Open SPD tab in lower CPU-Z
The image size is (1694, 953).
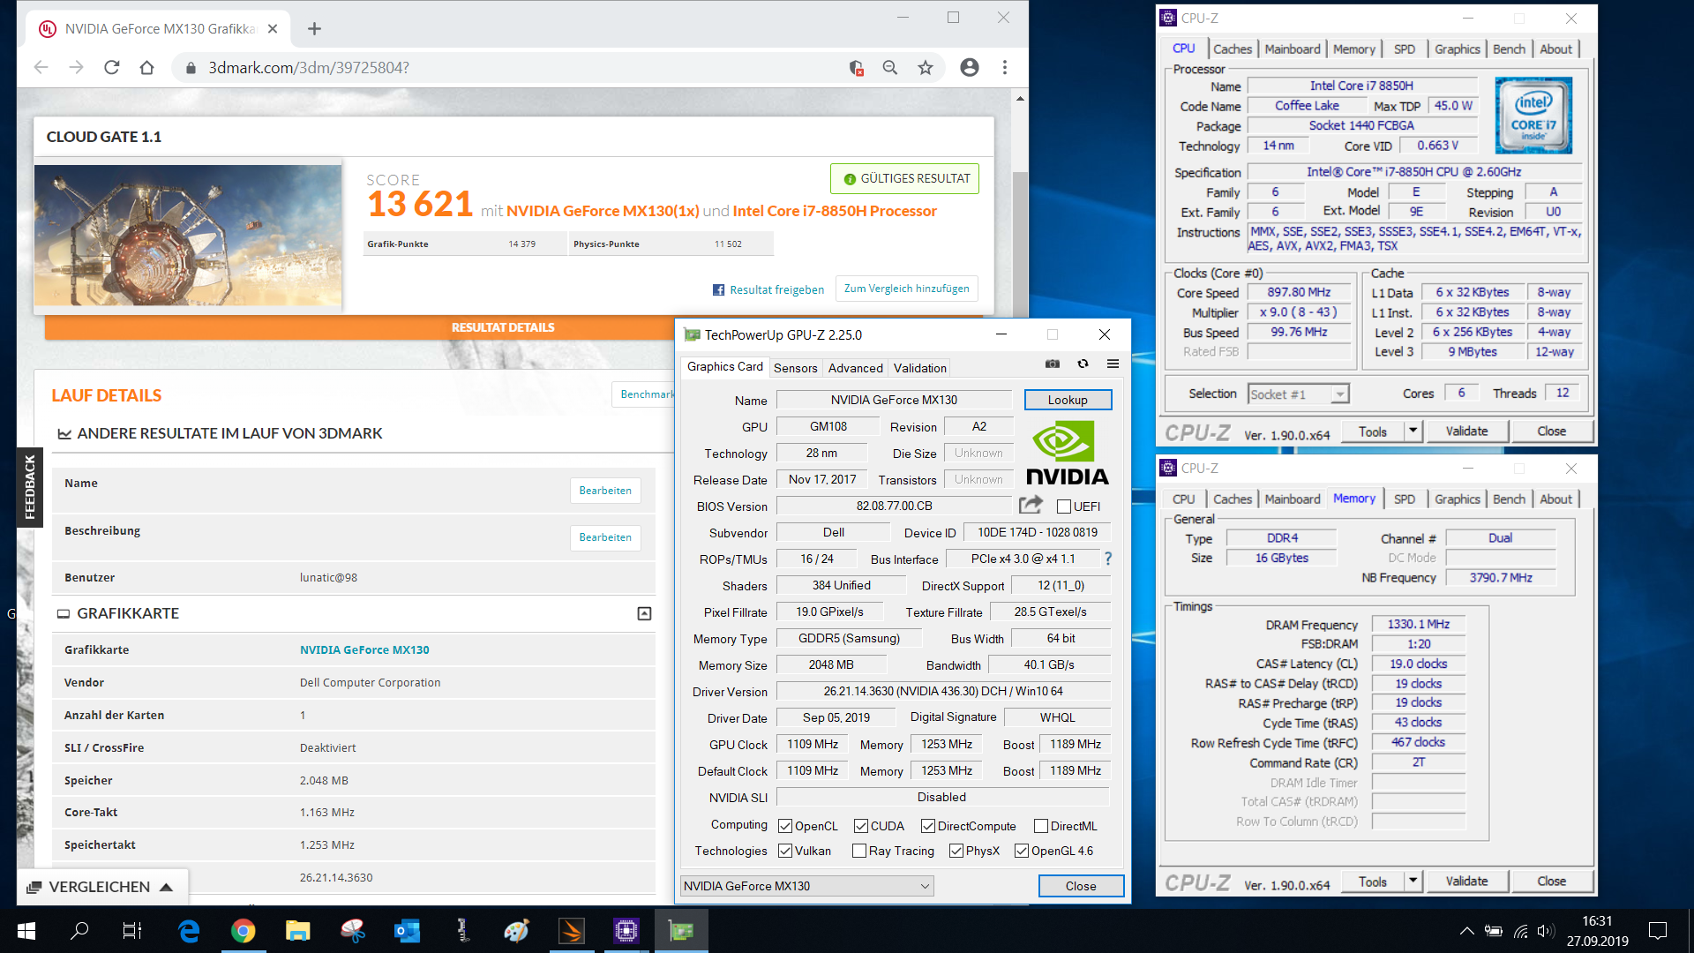pyautogui.click(x=1405, y=499)
